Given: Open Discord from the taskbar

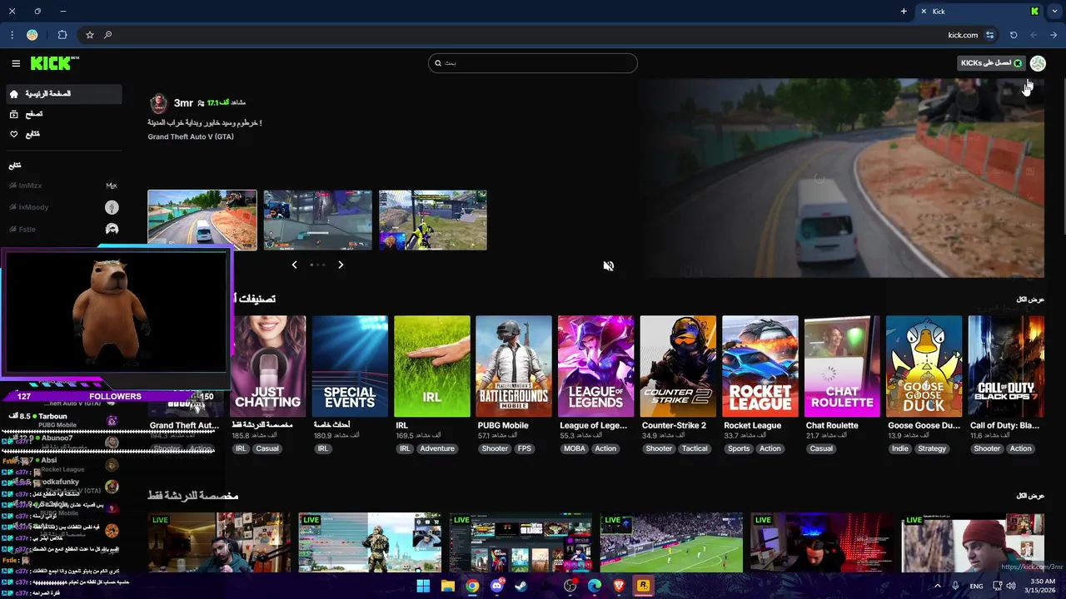Looking at the screenshot, I should point(497,586).
